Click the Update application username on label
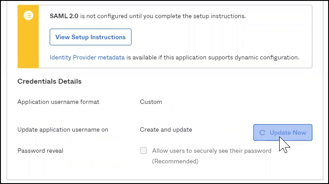This screenshot has height=184, width=329. [62, 130]
